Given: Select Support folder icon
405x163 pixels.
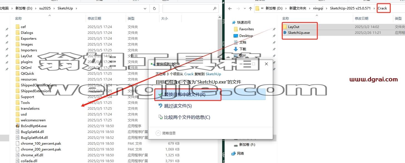Looking at the screenshot, I should pos(18,97).
